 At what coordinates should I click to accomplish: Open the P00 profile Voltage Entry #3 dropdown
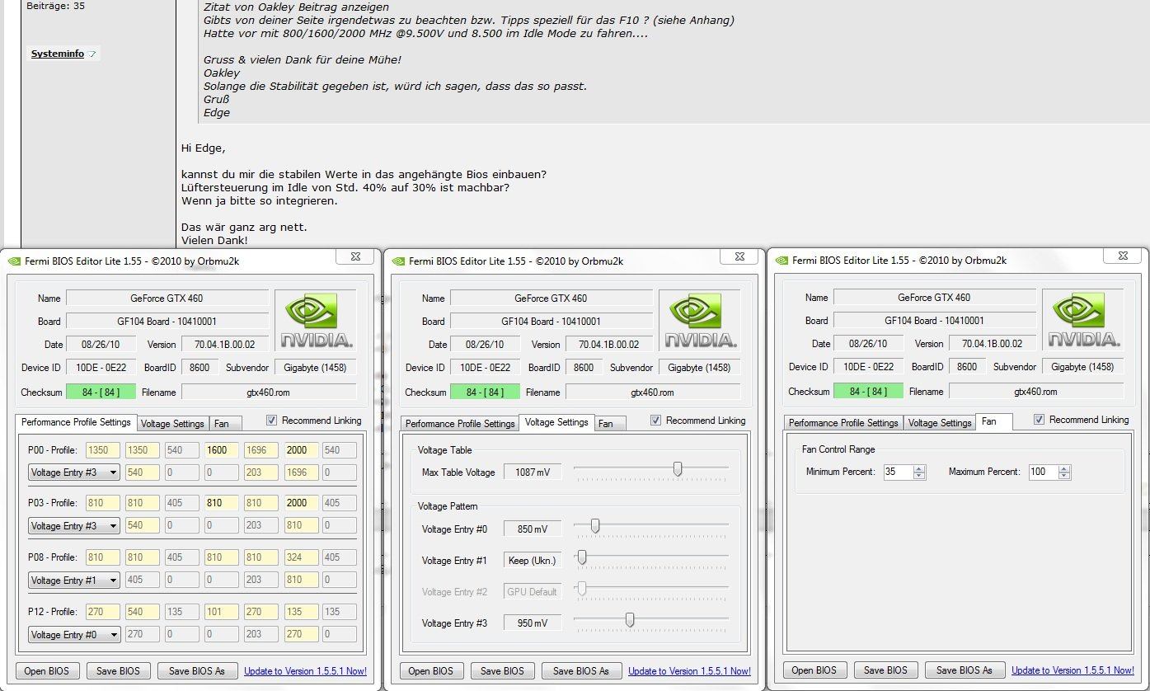(74, 472)
